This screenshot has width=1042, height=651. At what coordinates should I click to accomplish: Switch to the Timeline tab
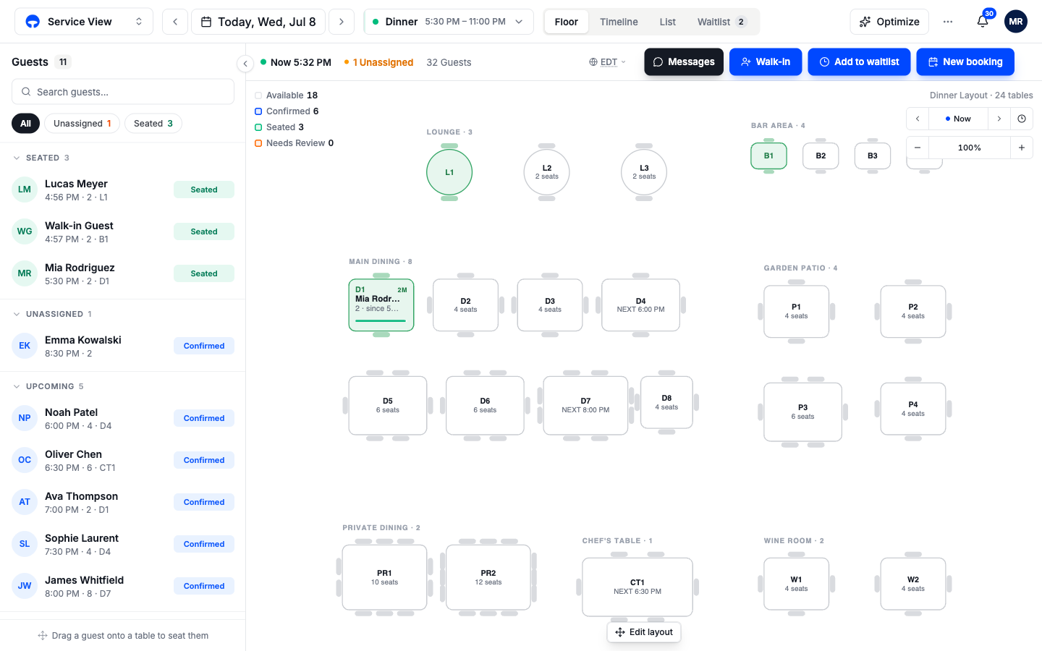click(619, 22)
